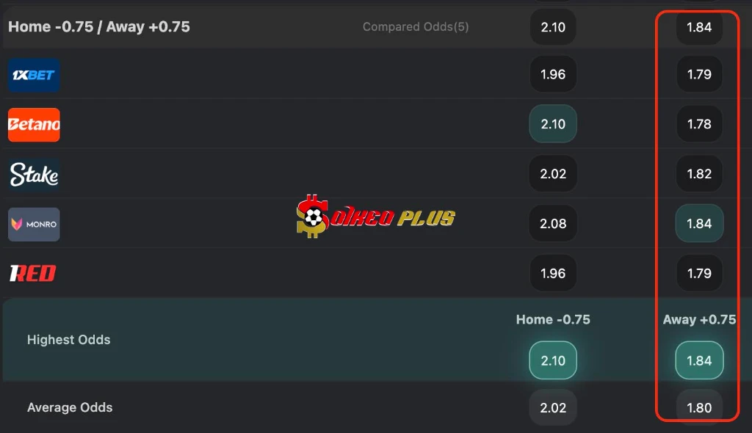Viewport: 752px width, 433px height.
Task: Select Betano highlighted home odds 2.10
Action: click(x=553, y=124)
